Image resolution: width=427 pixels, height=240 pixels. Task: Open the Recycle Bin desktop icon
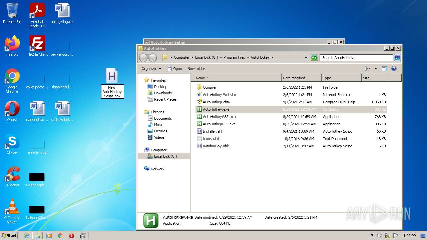12,13
